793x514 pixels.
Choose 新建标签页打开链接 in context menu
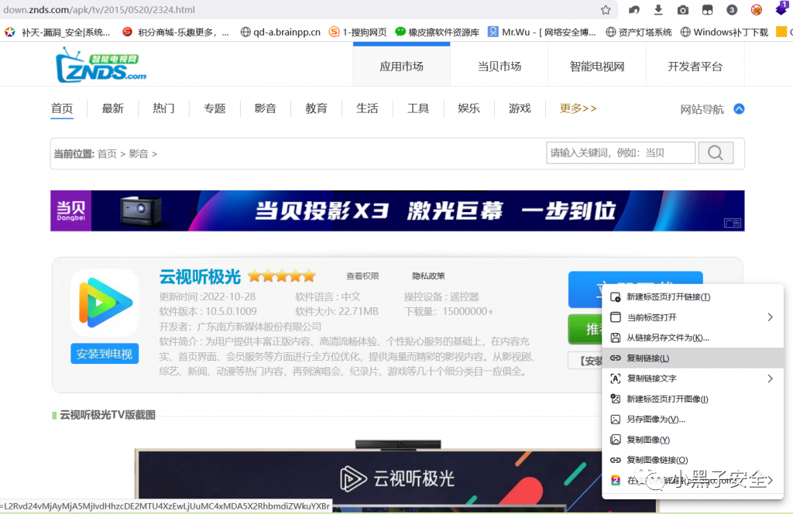[x=668, y=297]
